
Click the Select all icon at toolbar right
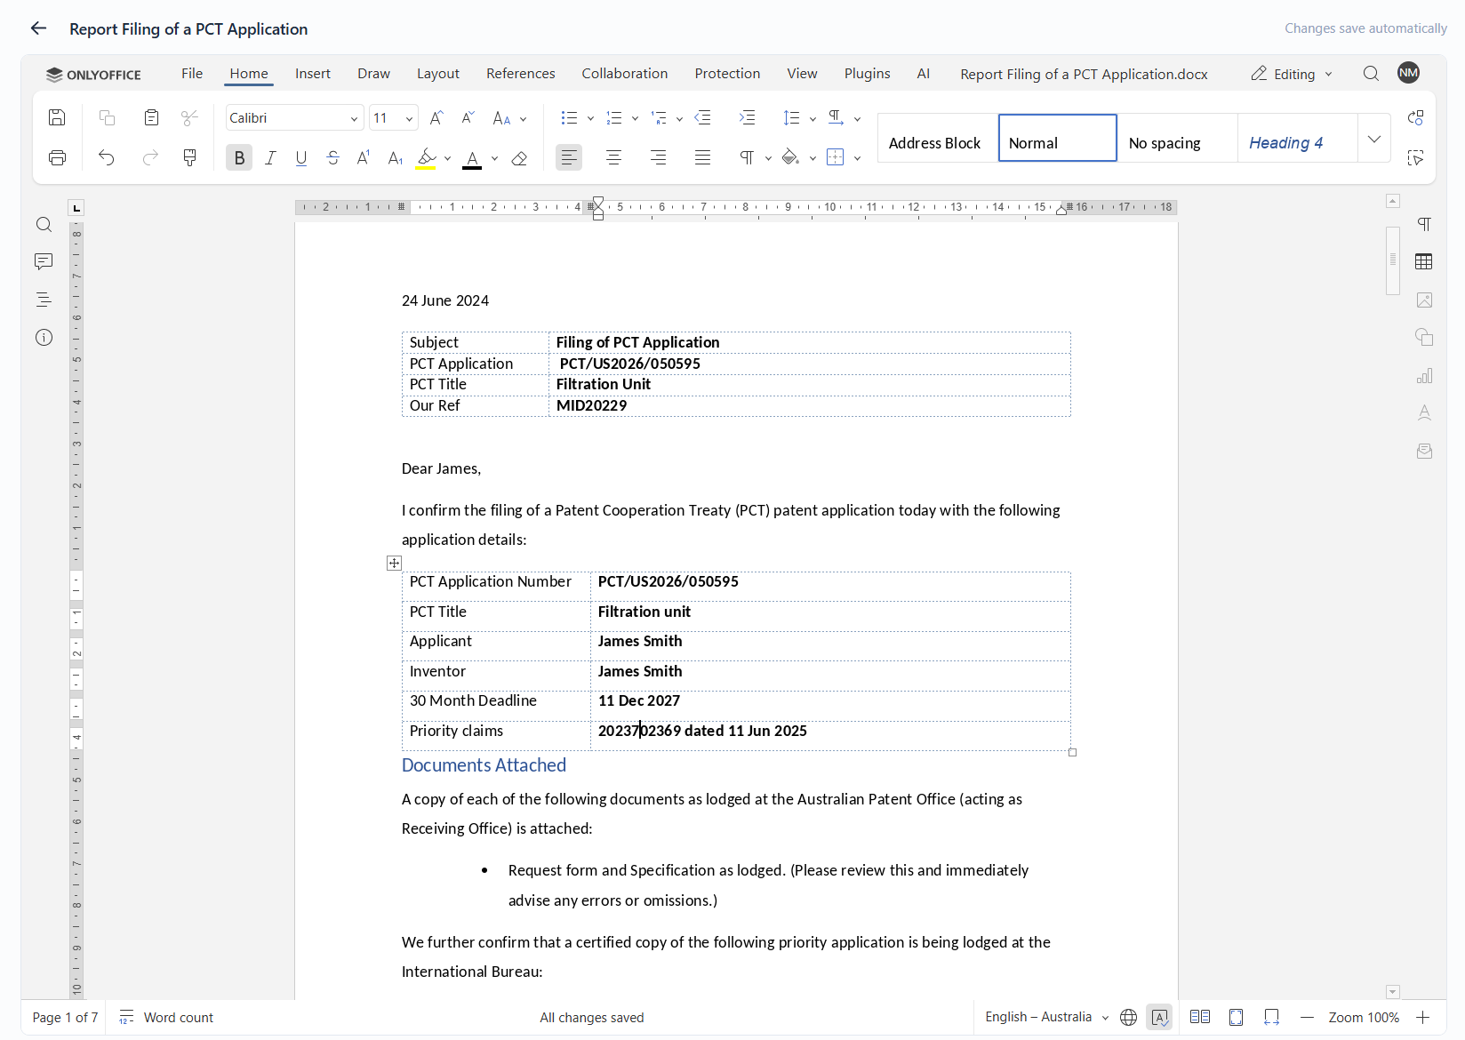(1416, 157)
